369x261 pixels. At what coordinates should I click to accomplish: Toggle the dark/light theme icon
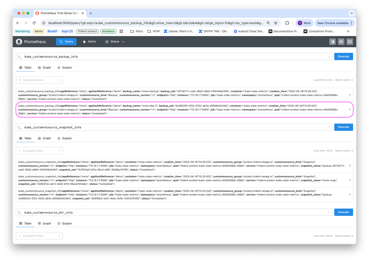[332, 42]
